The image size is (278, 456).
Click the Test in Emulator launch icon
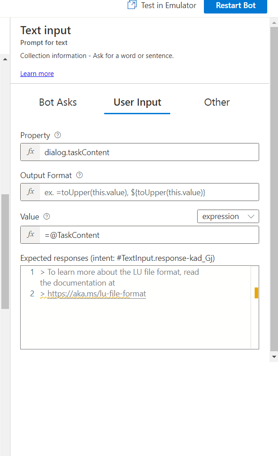[x=132, y=5]
